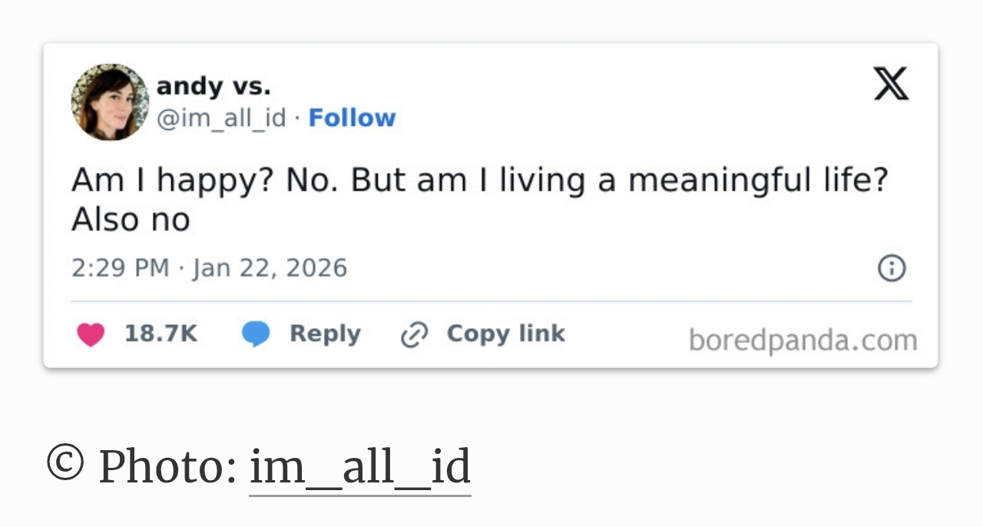The image size is (983, 527).
Task: Click the Copy link text label
Action: pyautogui.click(x=505, y=333)
